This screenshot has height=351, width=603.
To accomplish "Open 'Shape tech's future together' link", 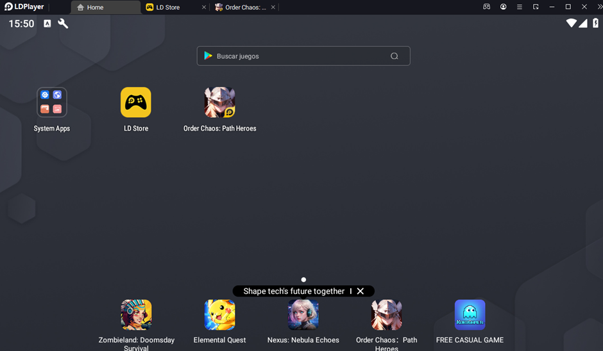I will [294, 291].
